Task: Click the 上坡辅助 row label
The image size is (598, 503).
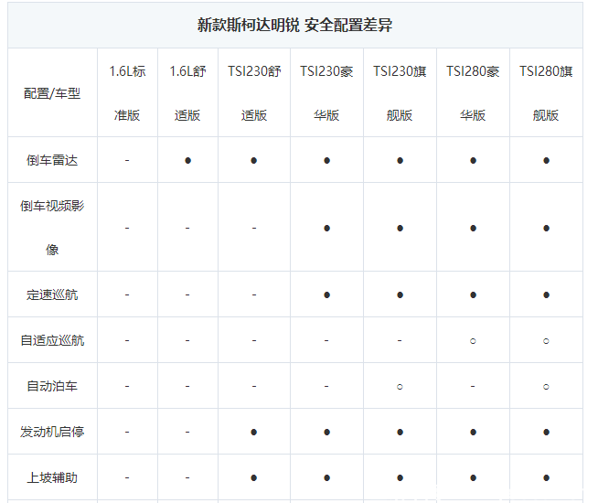Action: 52,477
